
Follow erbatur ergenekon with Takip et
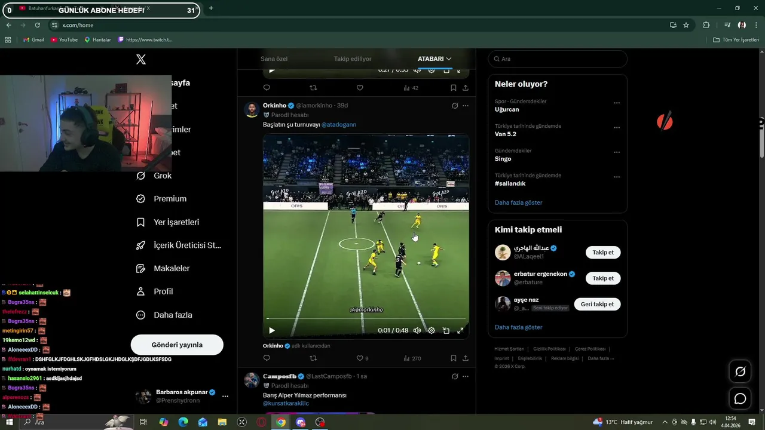pyautogui.click(x=603, y=278)
